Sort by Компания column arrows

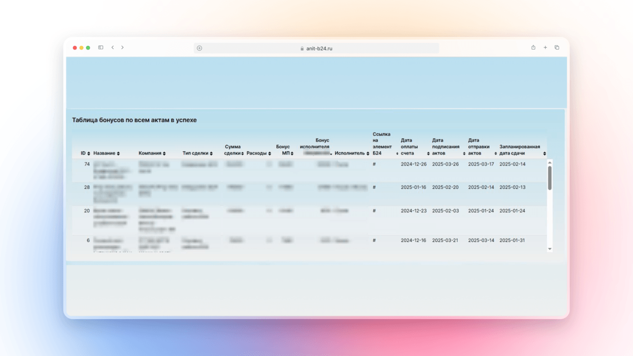(x=164, y=153)
